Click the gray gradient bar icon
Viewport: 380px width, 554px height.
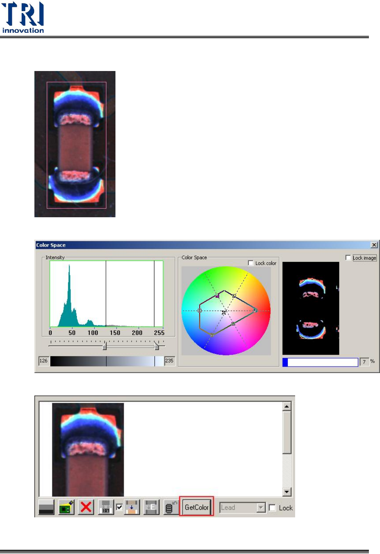pos(46,507)
